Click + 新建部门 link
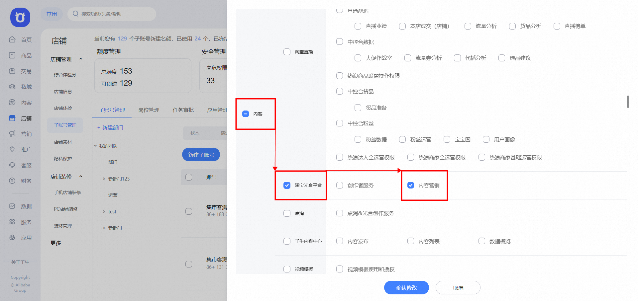Viewport: 638px width, 301px height. click(x=110, y=128)
